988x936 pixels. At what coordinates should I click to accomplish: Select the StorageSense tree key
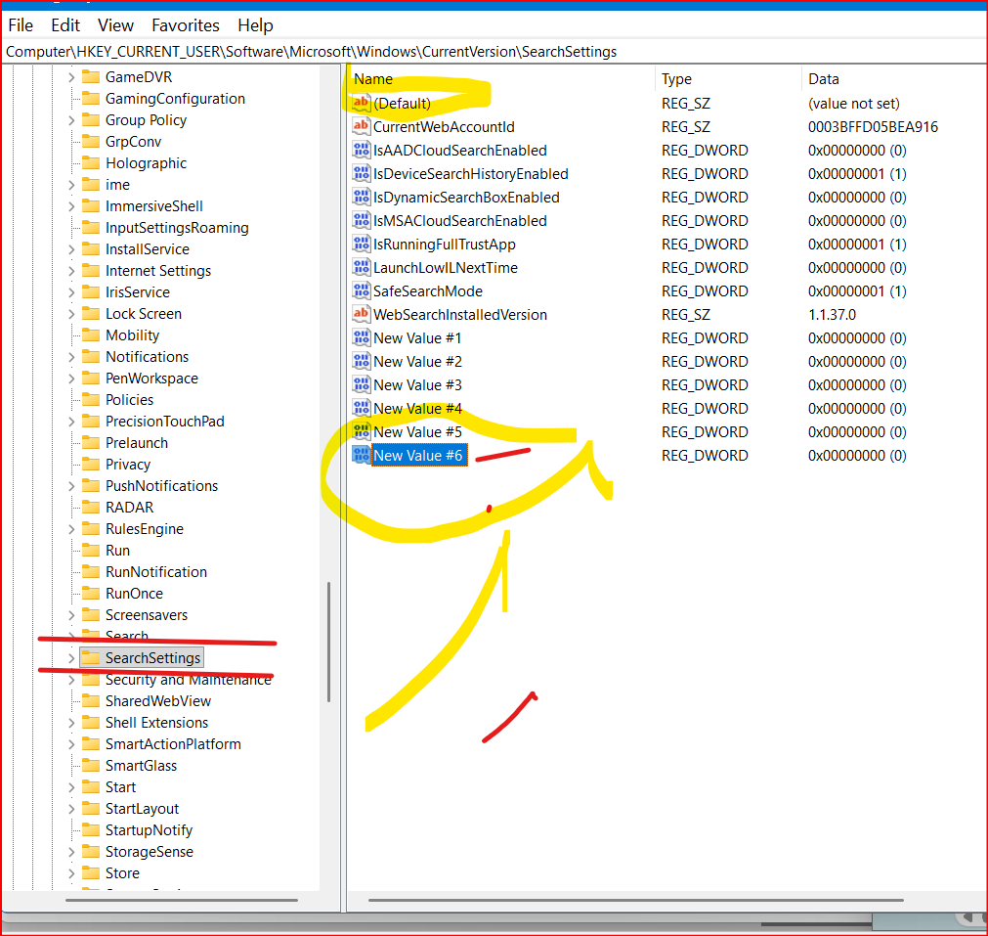click(150, 852)
